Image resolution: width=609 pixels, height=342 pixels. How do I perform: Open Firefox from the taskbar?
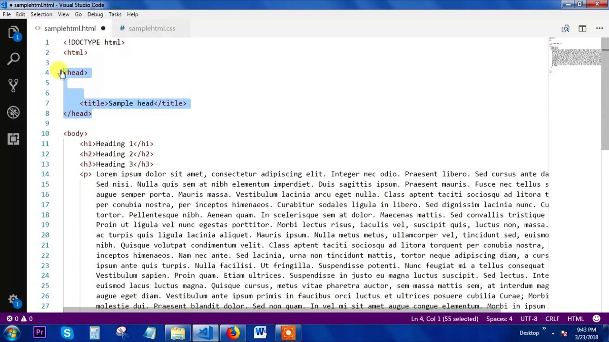point(233,333)
